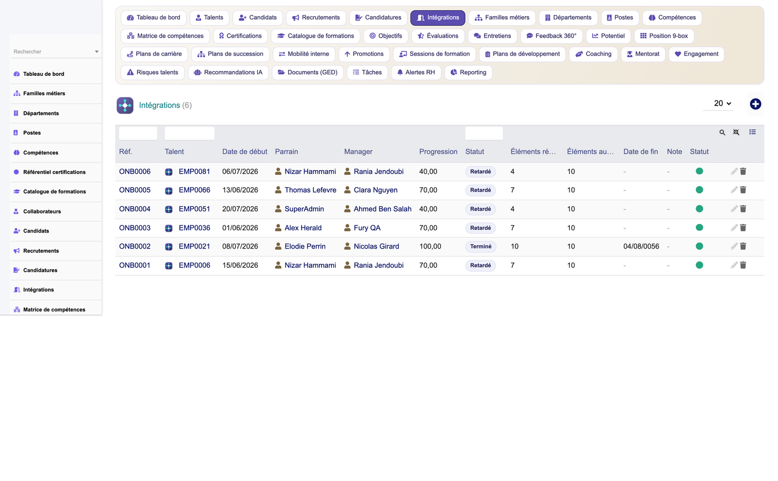Sort by the Progression column header
Image resolution: width=778 pixels, height=481 pixels.
(438, 152)
